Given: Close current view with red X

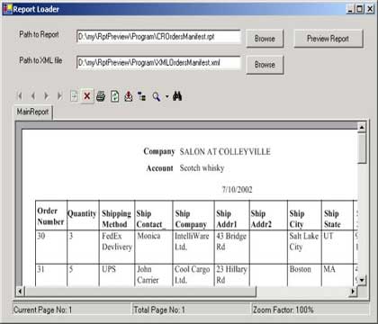Looking at the screenshot, I should [87, 96].
